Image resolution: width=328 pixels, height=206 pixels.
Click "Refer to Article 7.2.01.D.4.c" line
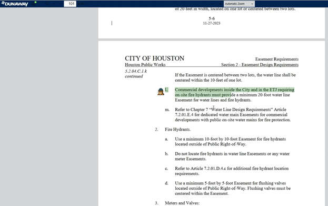(232, 168)
